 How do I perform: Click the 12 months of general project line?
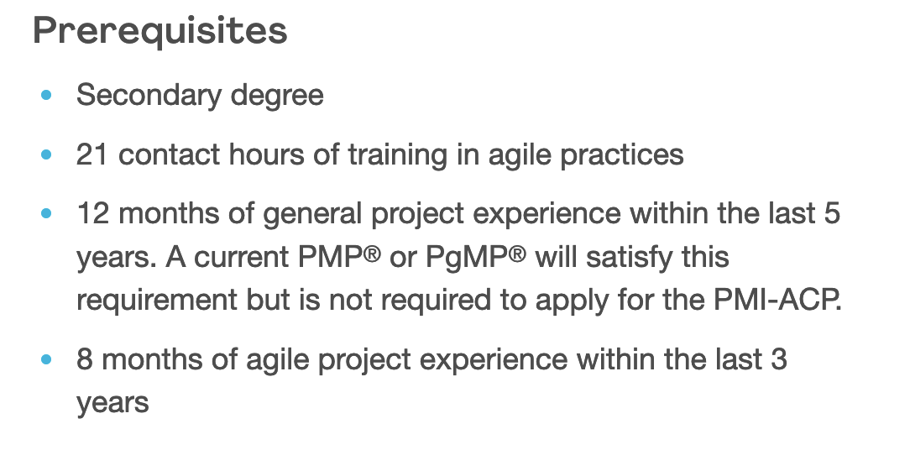point(458,213)
